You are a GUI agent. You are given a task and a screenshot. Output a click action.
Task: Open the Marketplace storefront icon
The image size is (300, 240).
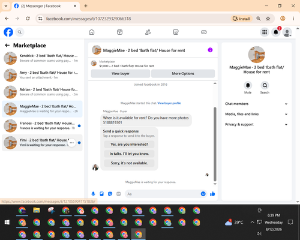(x=176, y=32)
